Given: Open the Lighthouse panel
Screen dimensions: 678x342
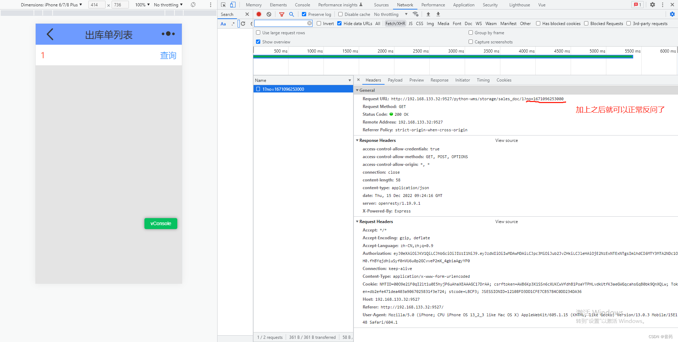Looking at the screenshot, I should [519, 5].
